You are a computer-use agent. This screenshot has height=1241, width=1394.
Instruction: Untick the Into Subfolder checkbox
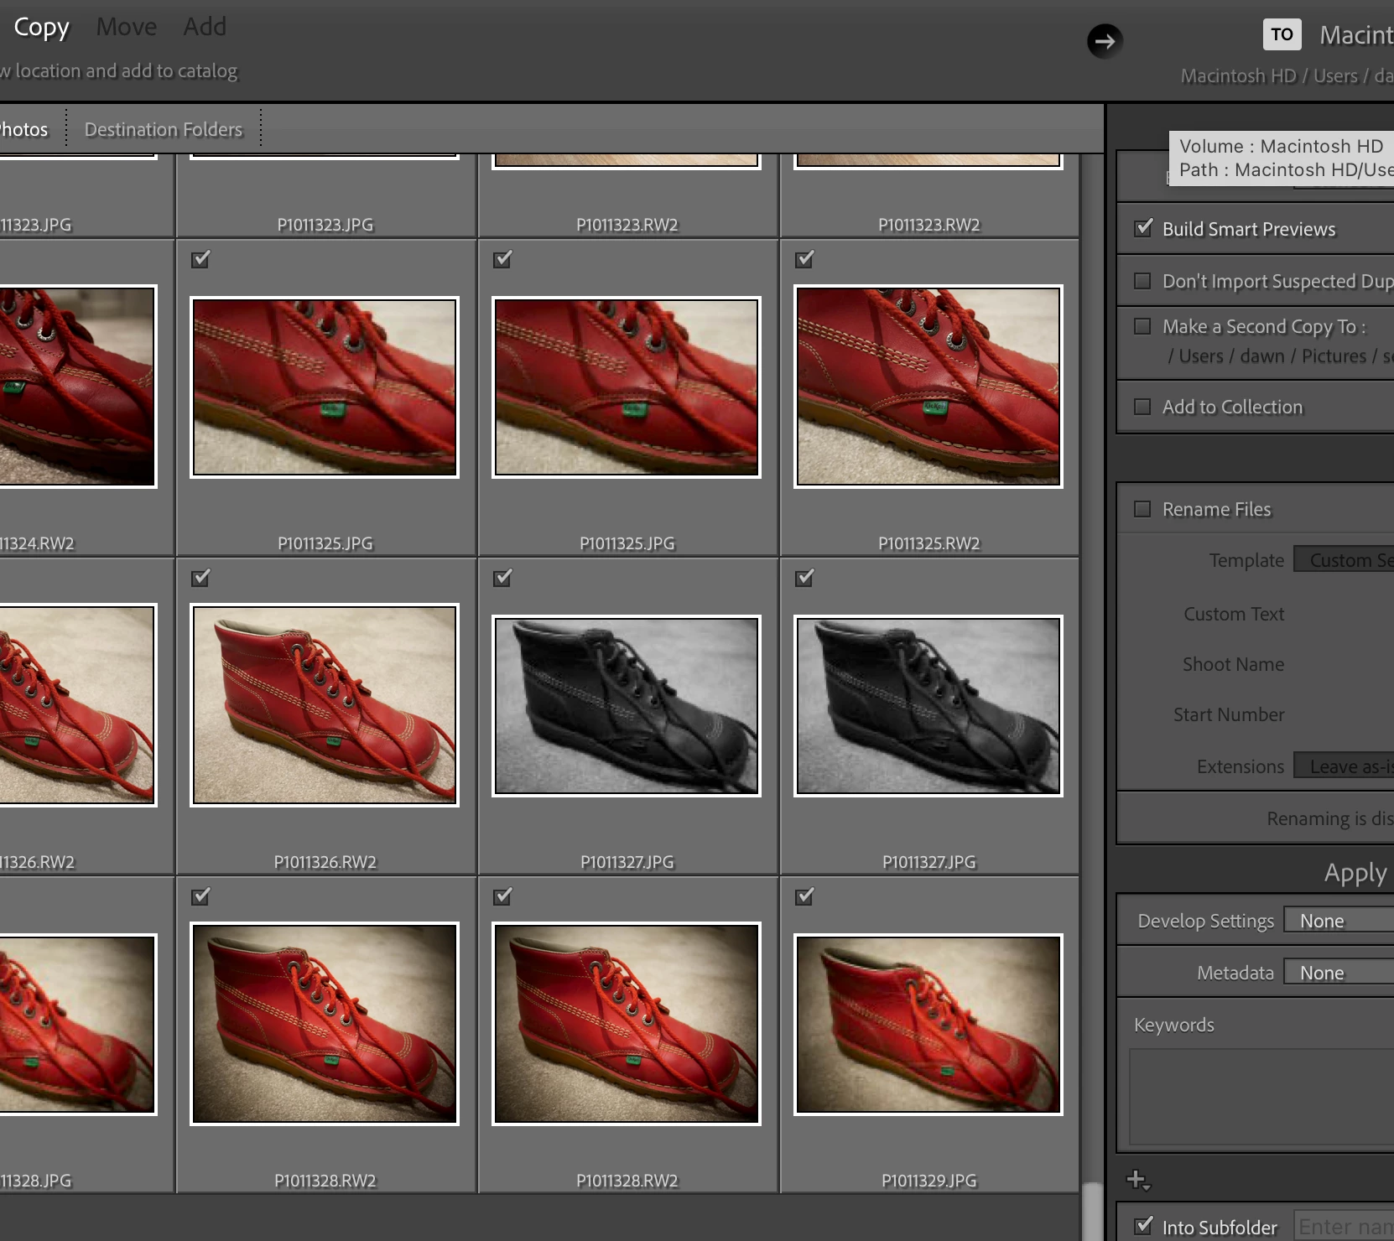[1143, 1227]
